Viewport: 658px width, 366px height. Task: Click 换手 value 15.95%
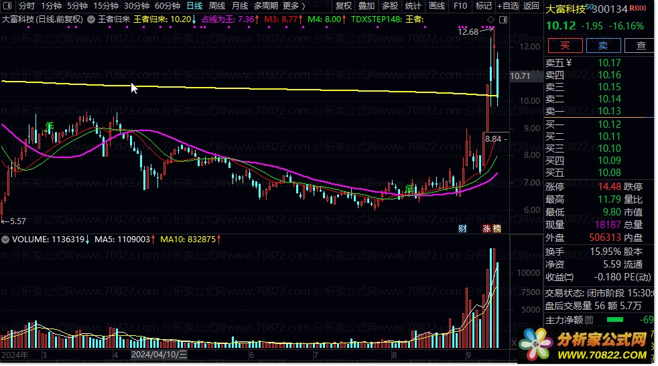[x=606, y=252]
